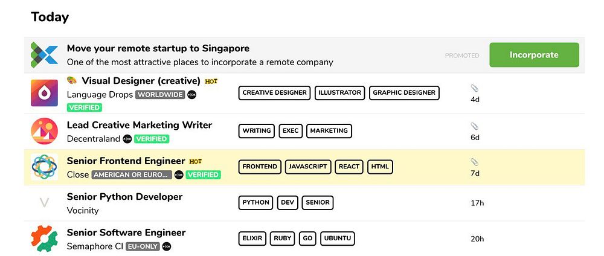604x256 pixels.
Task: Click Vocinity company name
Action: (83, 211)
